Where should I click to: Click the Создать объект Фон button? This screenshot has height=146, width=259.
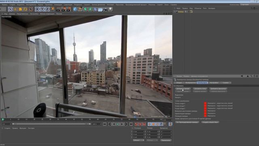[x=210, y=122]
